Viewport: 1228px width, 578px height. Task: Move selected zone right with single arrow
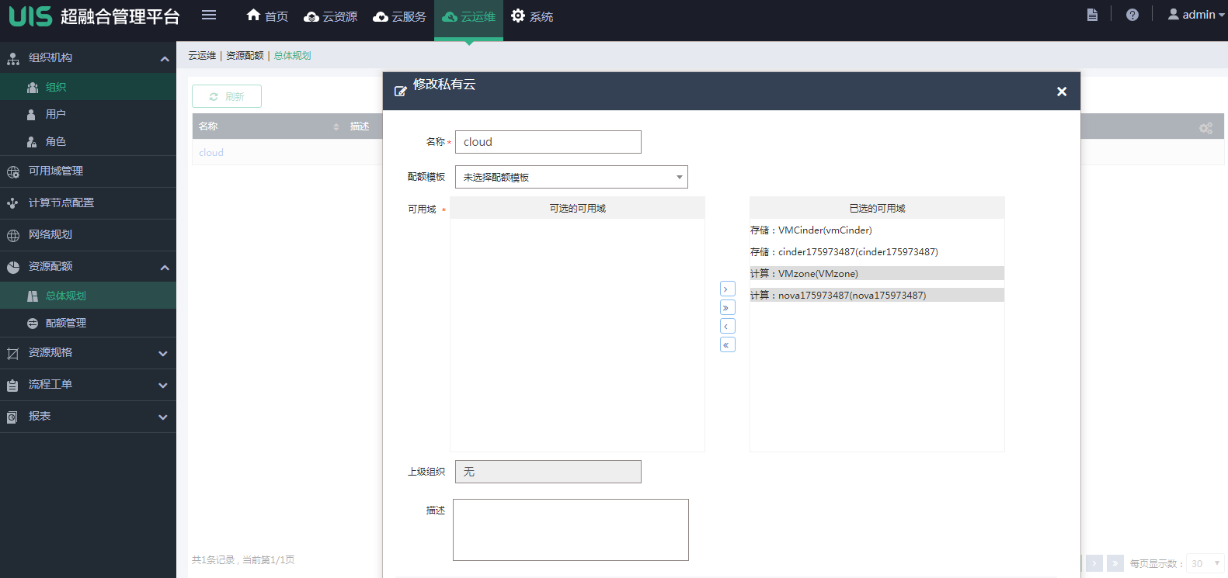click(x=727, y=289)
